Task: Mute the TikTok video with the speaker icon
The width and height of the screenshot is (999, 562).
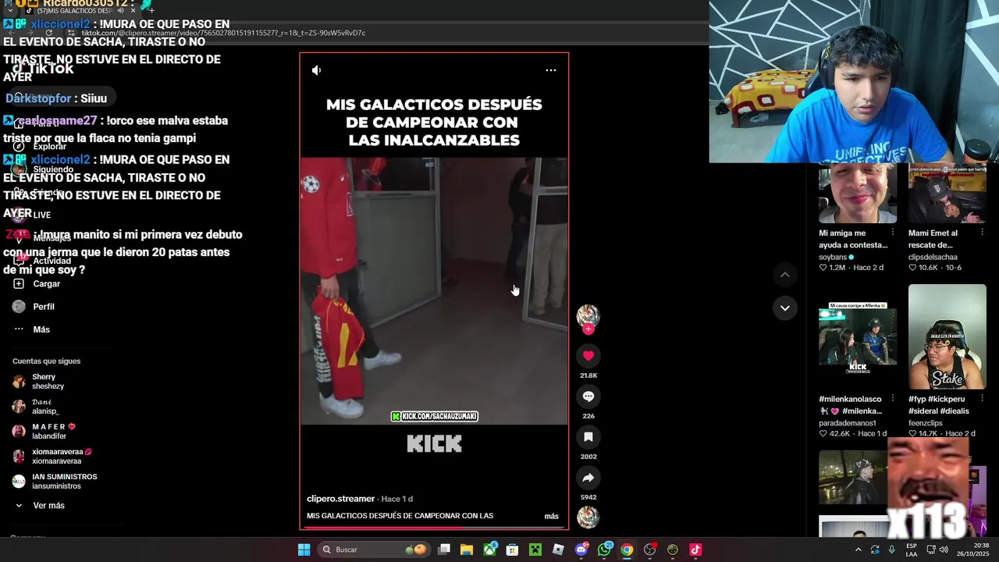Action: [316, 70]
